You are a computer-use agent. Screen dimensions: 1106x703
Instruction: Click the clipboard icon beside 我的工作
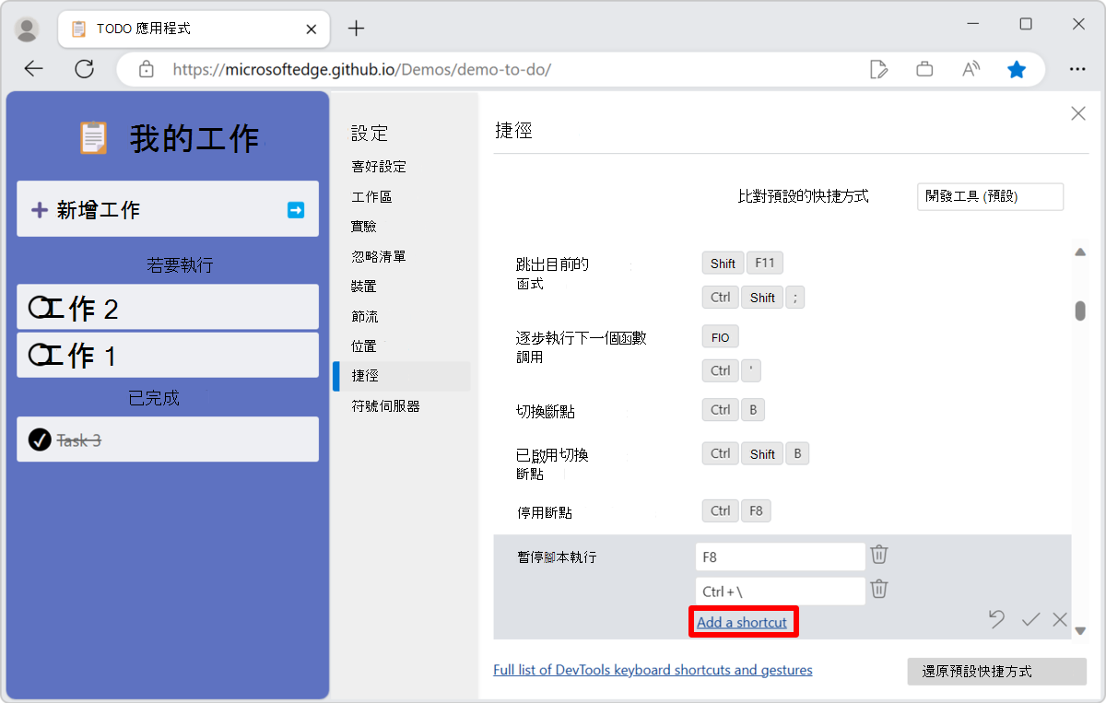point(93,138)
